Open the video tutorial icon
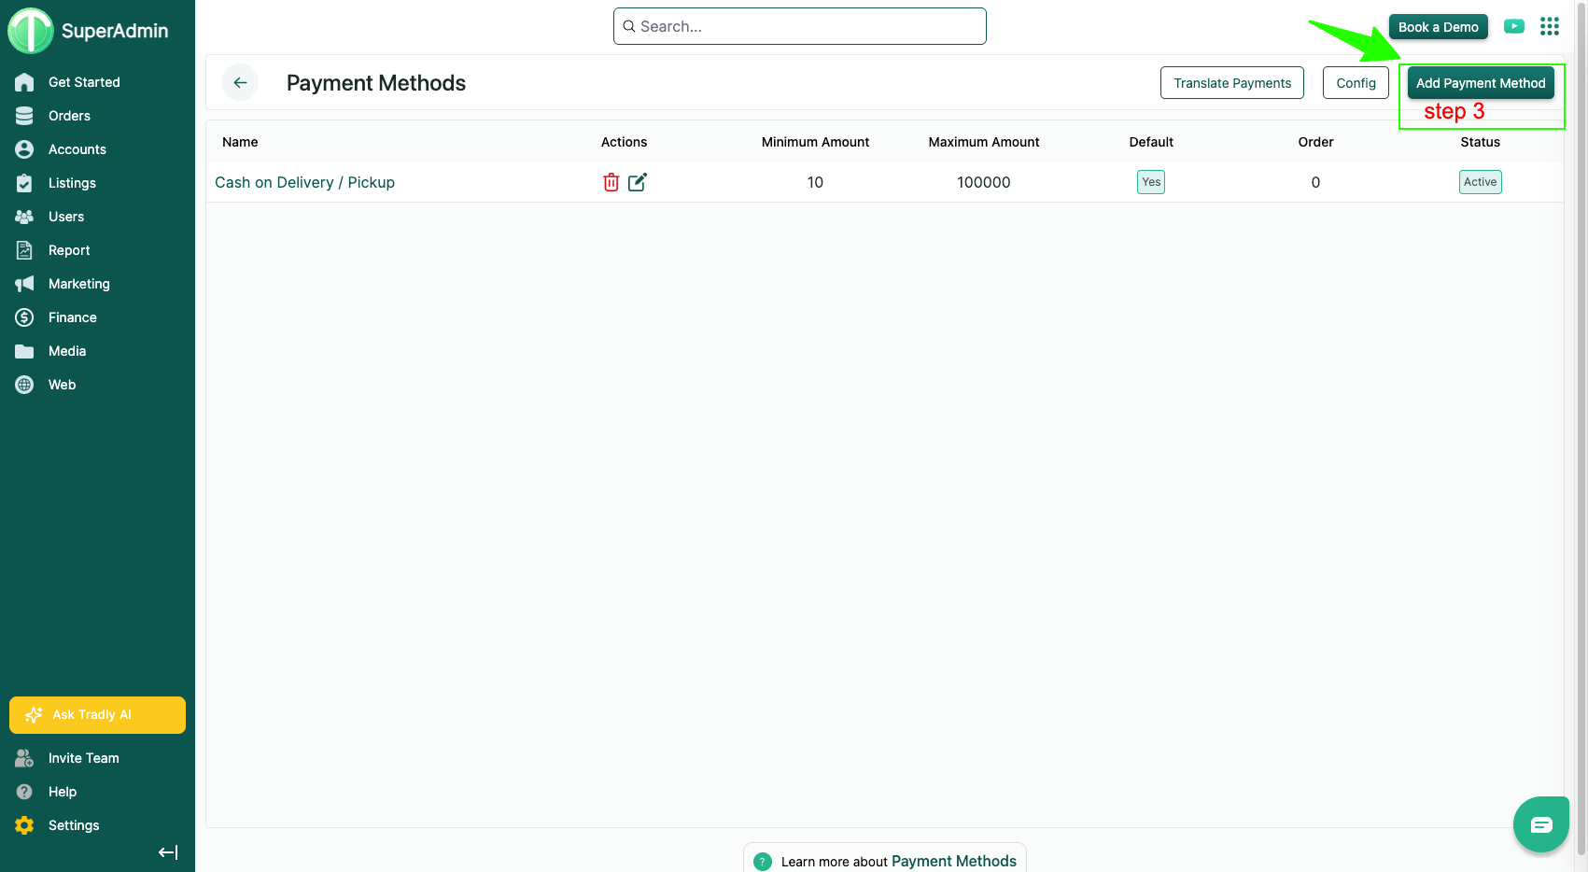The width and height of the screenshot is (1588, 872). 1514,27
